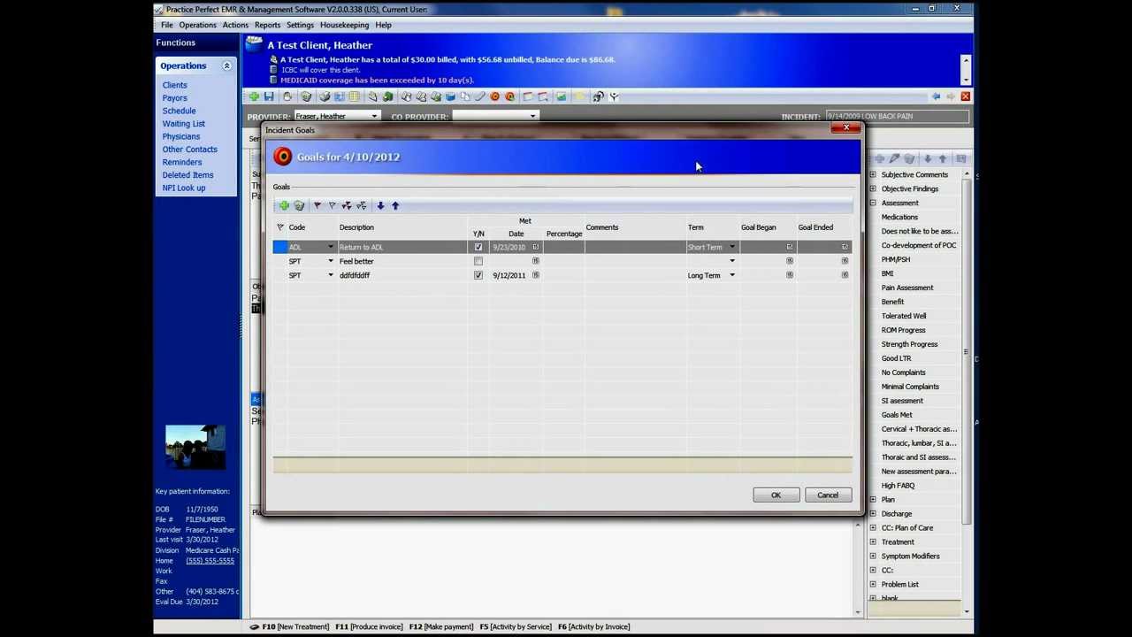Open the empty Term dropdown for Feel better

tap(731, 261)
